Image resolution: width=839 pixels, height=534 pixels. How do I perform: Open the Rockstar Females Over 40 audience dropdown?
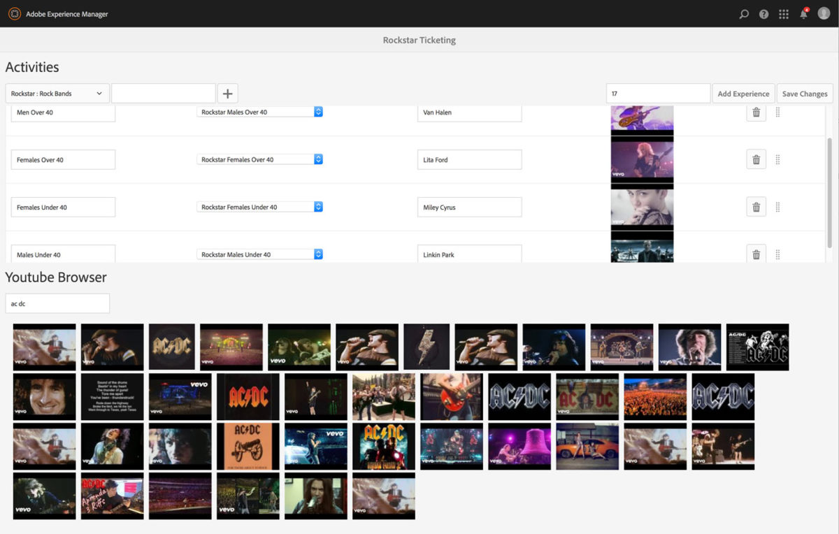(259, 159)
